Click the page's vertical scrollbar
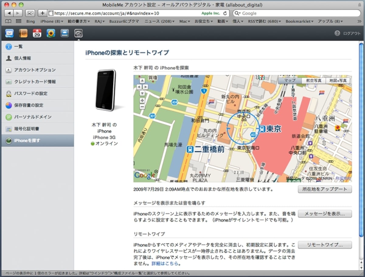Viewport: 365px width, 277px height. pyautogui.click(x=361, y=140)
